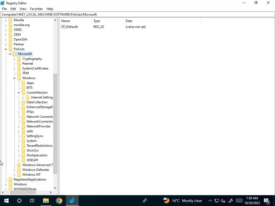
Task: Select the DataCollection folder icon
Action: coord(23,102)
